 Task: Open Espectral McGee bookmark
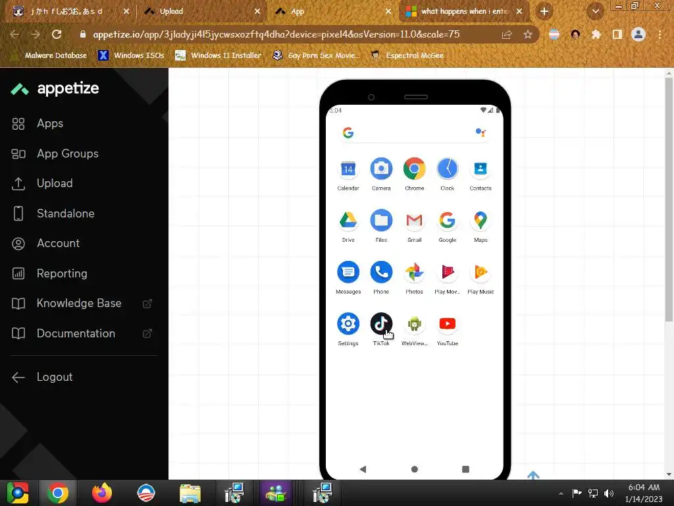point(407,55)
